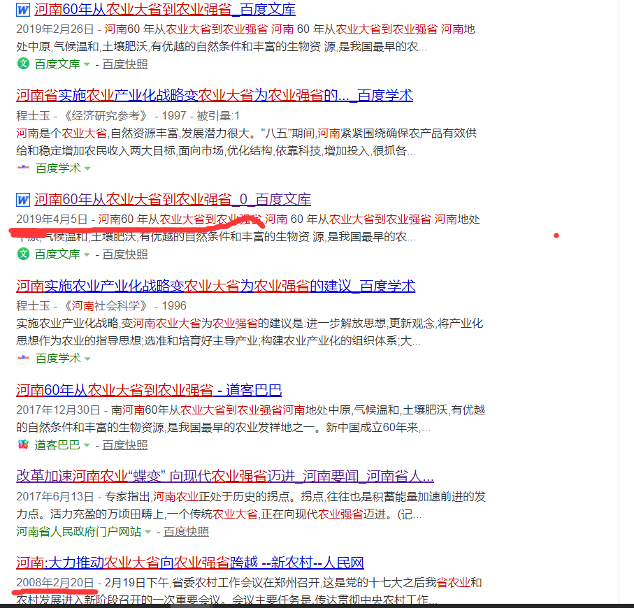Viewport: 634px width, 608px height.
Task: Open dropdown arrow next to 百度文库 under 2019年2月26日 result
Action: coord(87,64)
